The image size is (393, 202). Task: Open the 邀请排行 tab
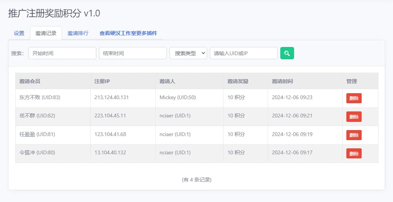(x=78, y=33)
